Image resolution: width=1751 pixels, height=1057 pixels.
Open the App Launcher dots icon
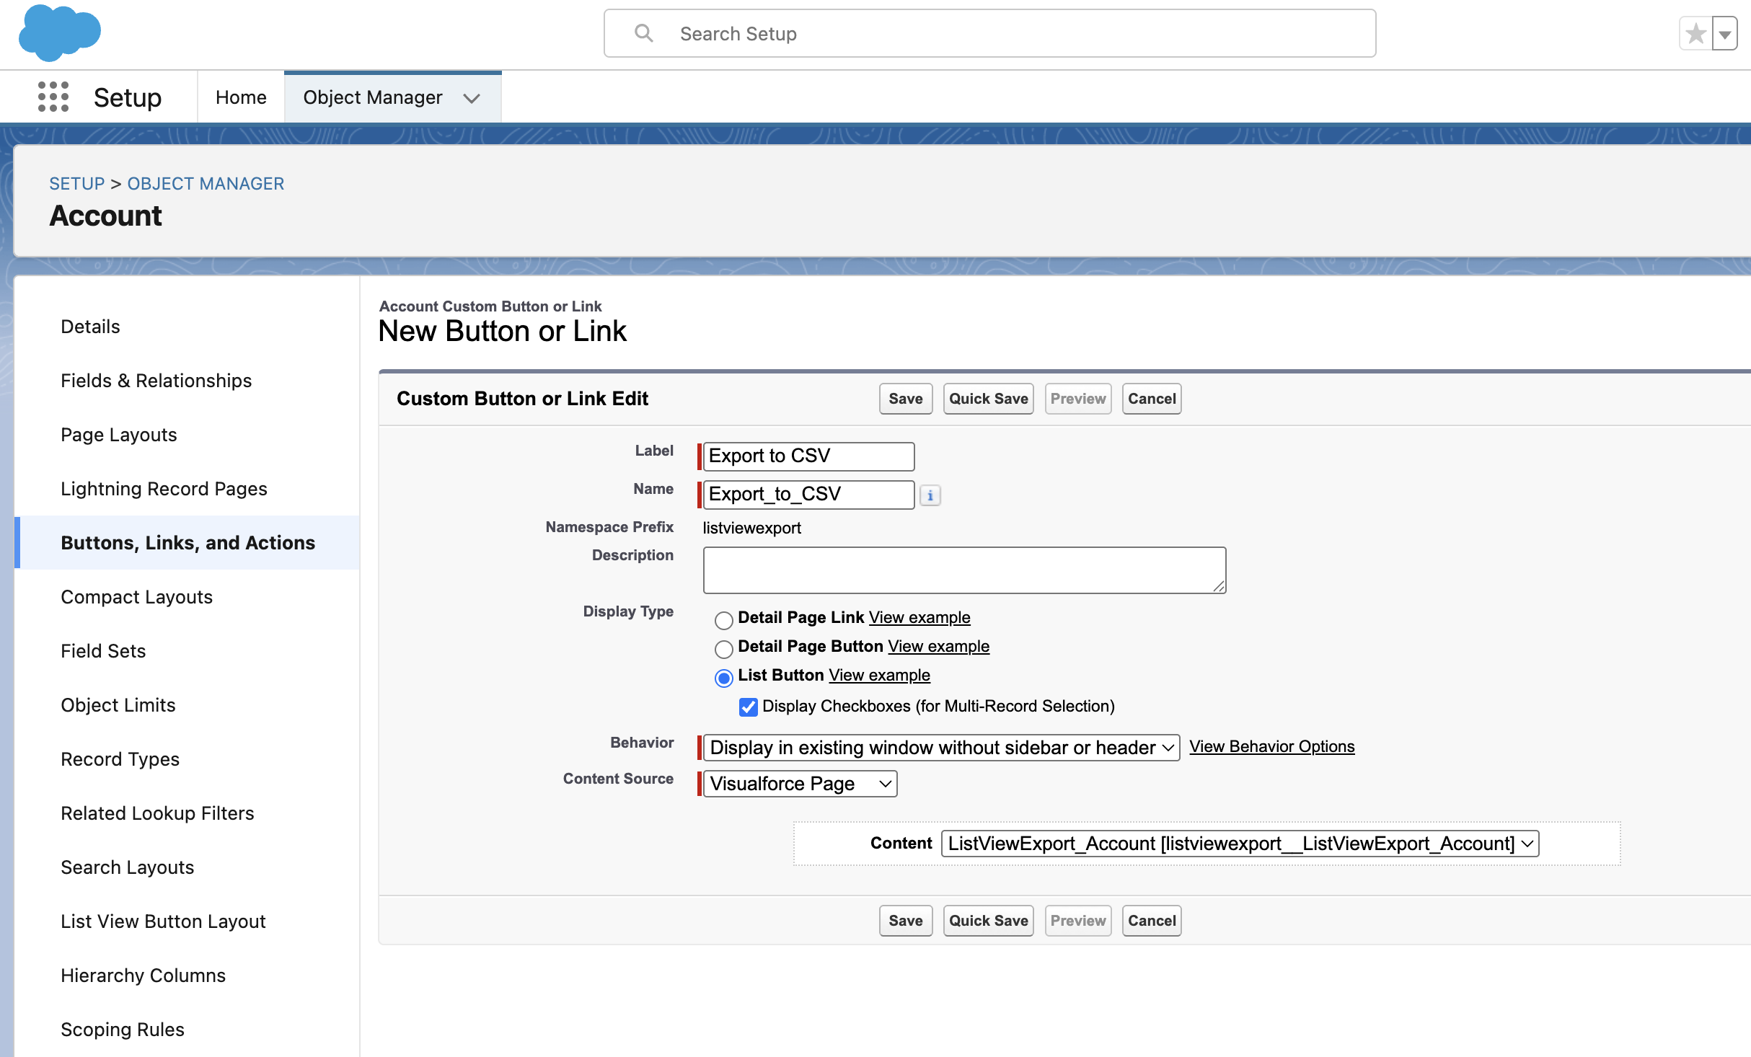[x=53, y=97]
